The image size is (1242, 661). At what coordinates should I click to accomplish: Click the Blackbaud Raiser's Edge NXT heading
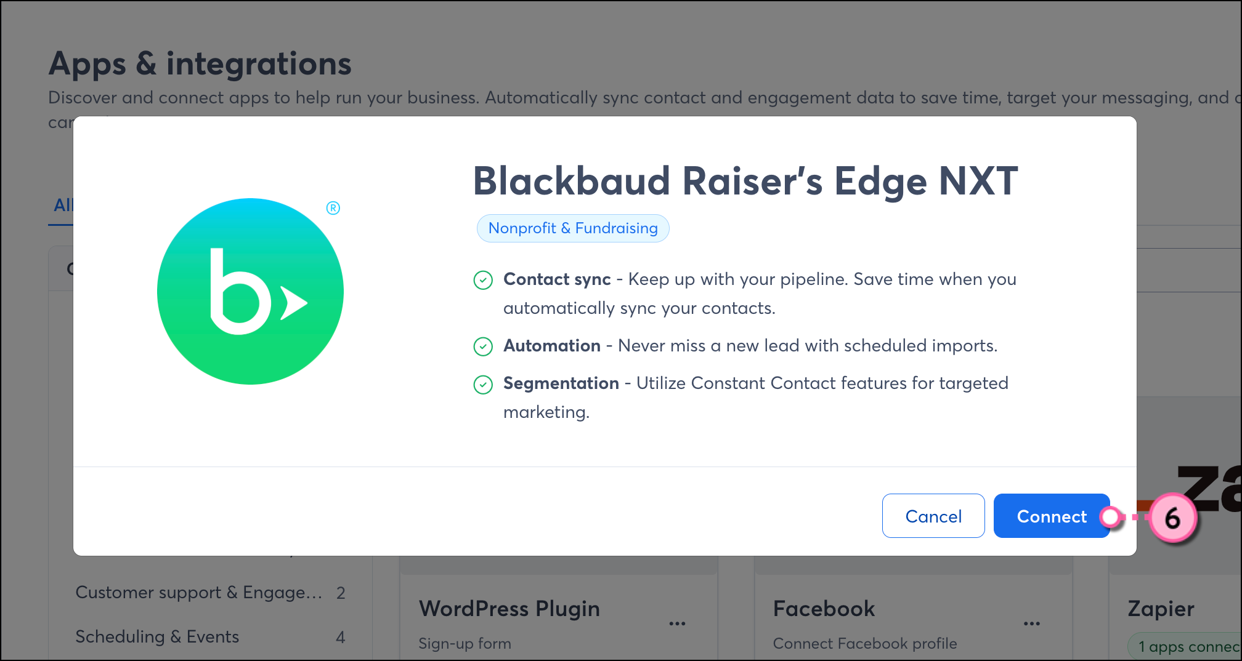point(745,182)
